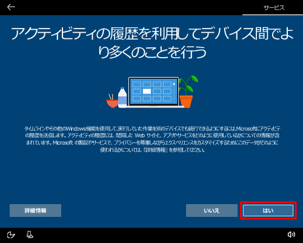
Task: Go back with the arrow icon
Action: click(11, 7)
